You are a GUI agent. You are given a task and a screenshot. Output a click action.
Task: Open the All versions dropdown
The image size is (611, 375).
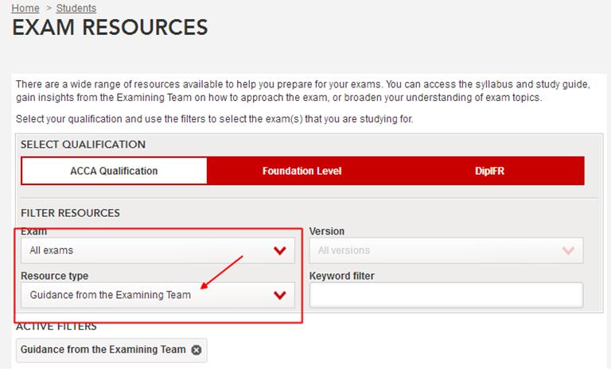pos(446,251)
